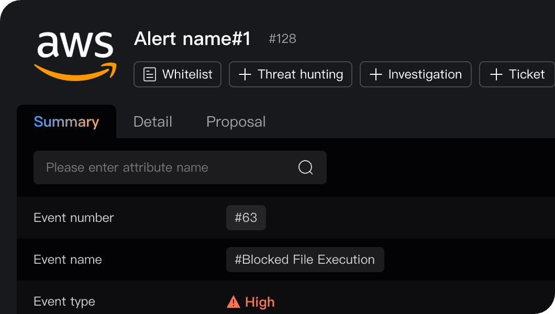This screenshot has width=555, height=314.
Task: Click the plus icon beside Ticket
Action: tap(496, 74)
